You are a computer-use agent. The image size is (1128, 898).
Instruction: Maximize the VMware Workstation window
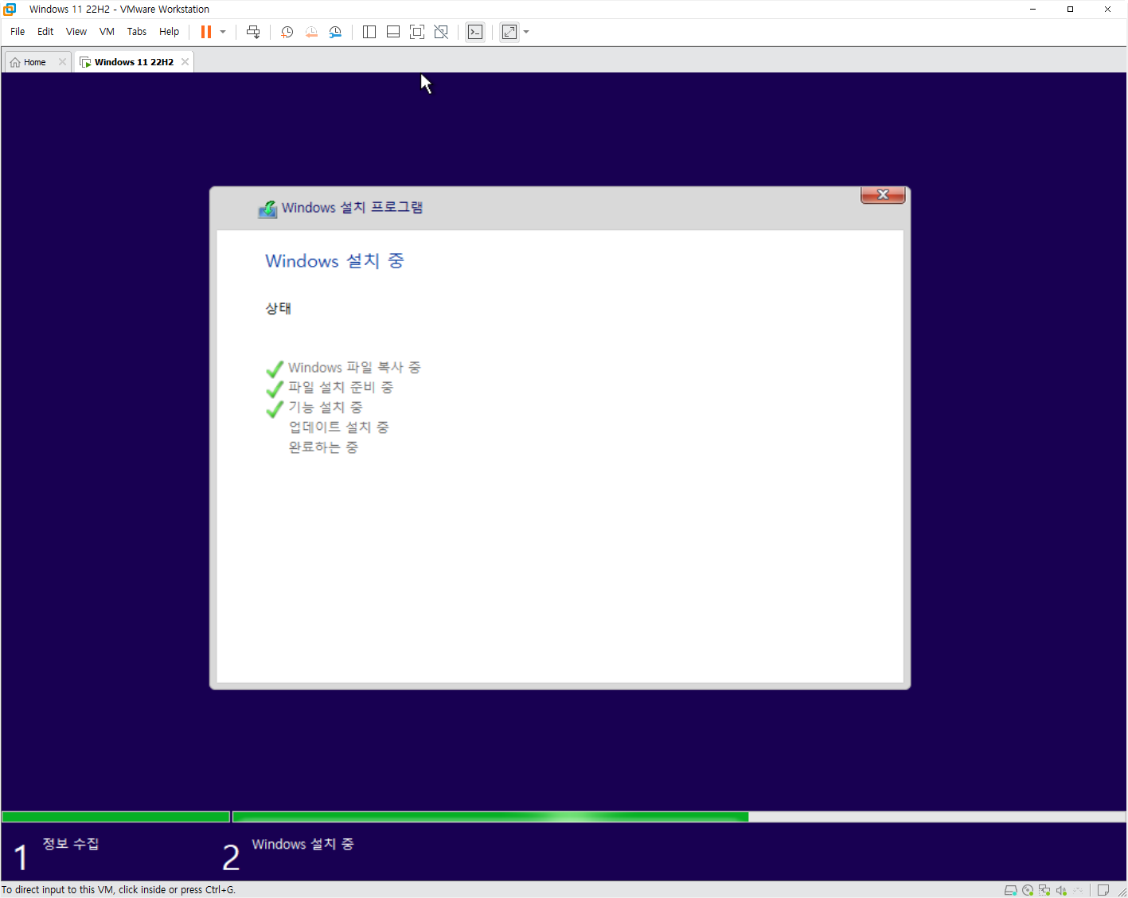pos(1070,9)
